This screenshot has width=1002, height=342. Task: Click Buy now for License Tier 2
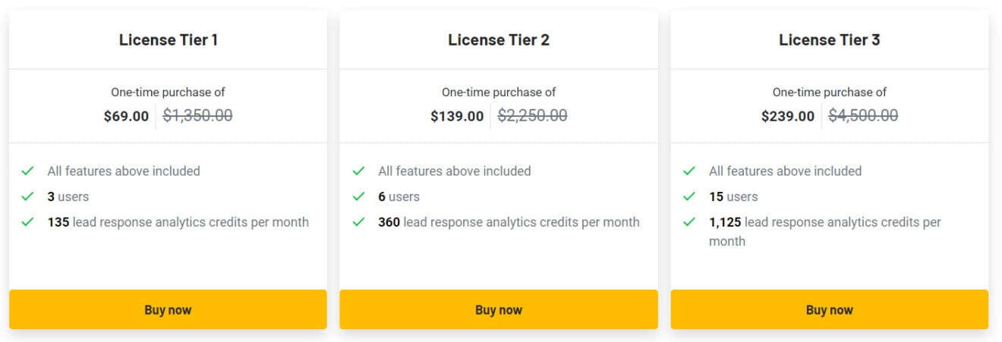(x=498, y=309)
